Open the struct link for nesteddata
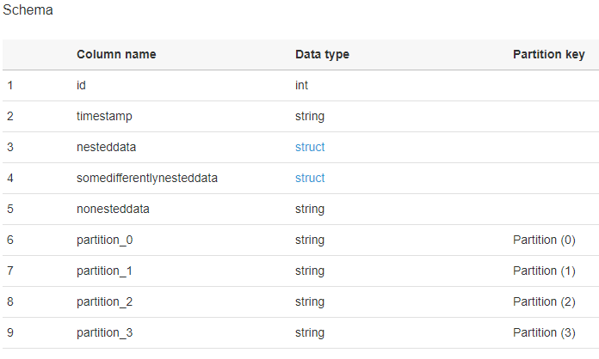This screenshot has height=359, width=599. point(310,147)
